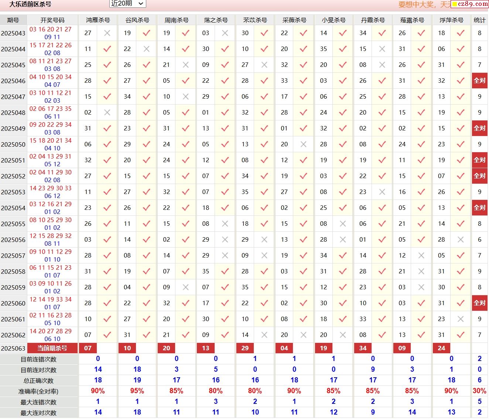Click the check mark for 丹霞杀号 in row 2025058
This screenshot has width=489, height=419.
coord(382,271)
